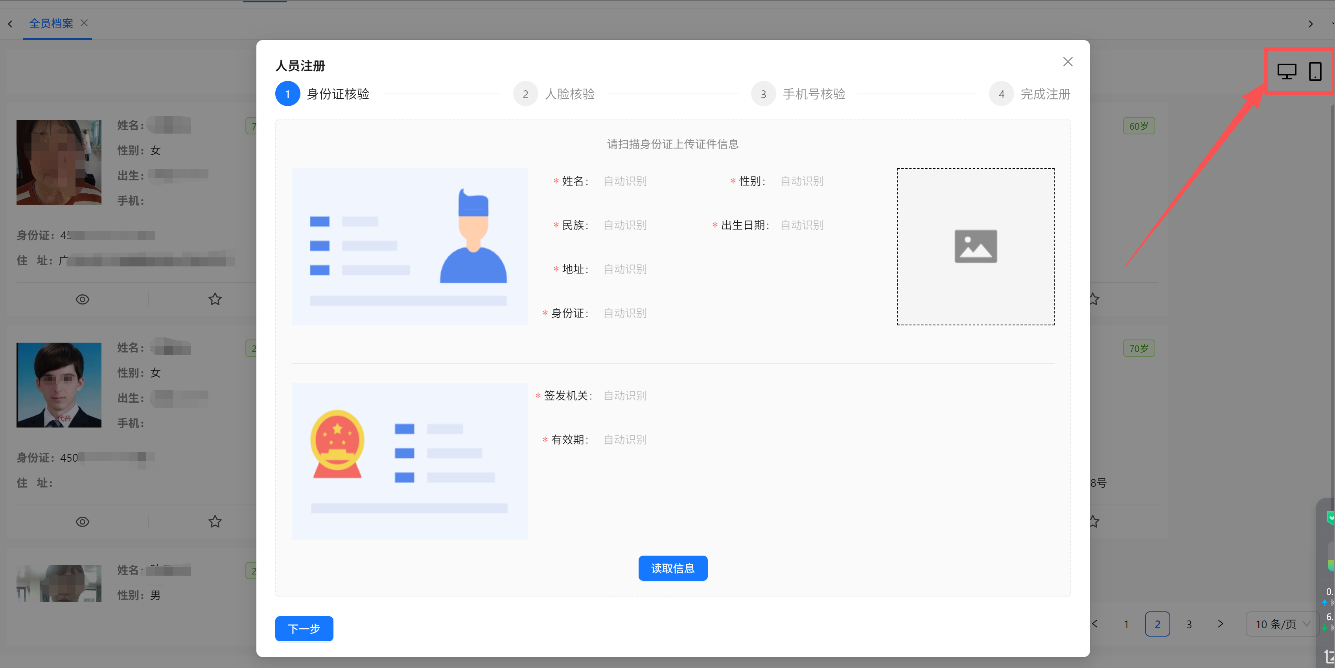Close the 全员档案 tab

[x=85, y=23]
